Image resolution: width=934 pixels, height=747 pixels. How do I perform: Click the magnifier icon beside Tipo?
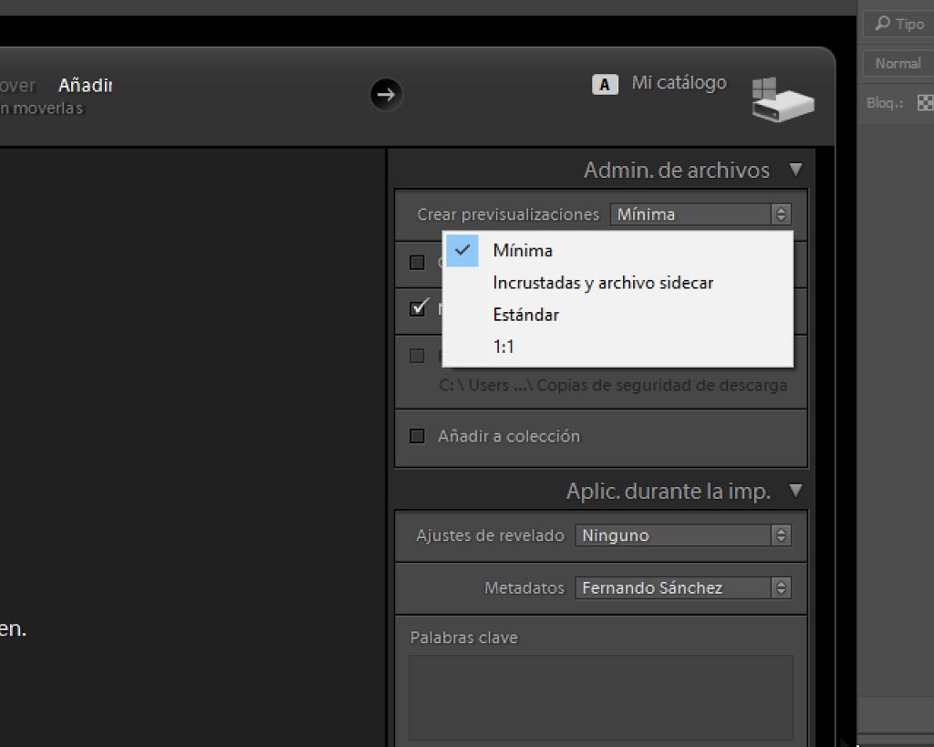(x=883, y=23)
